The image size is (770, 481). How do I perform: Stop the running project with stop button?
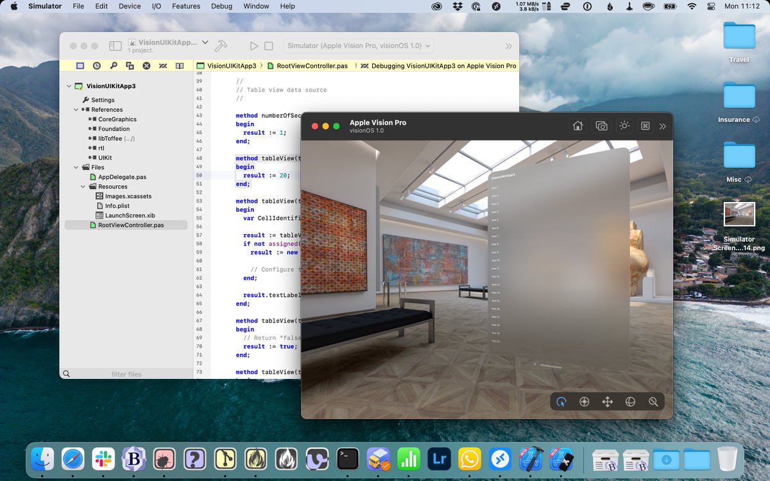[x=269, y=46]
